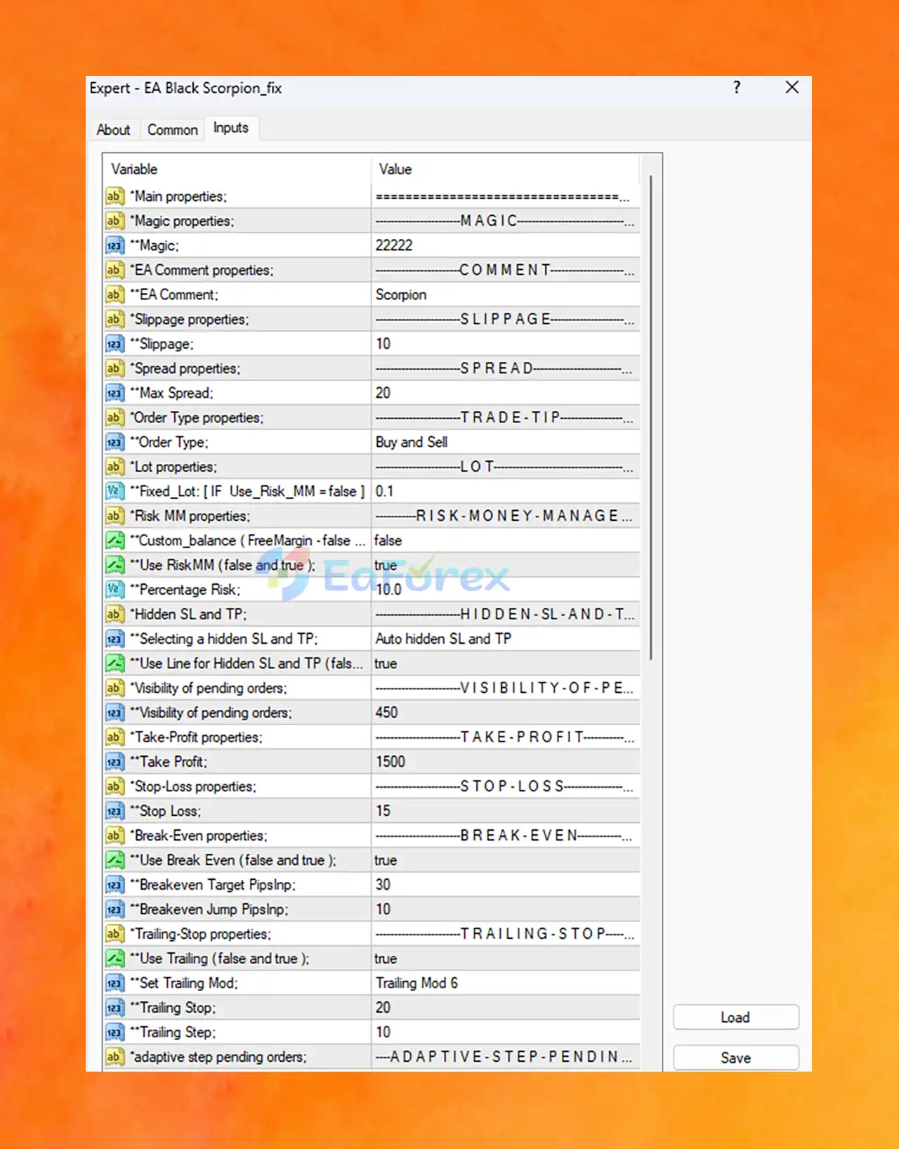Click the integer icon beside Take Profit
The height and width of the screenshot is (1149, 899).
pyautogui.click(x=114, y=762)
